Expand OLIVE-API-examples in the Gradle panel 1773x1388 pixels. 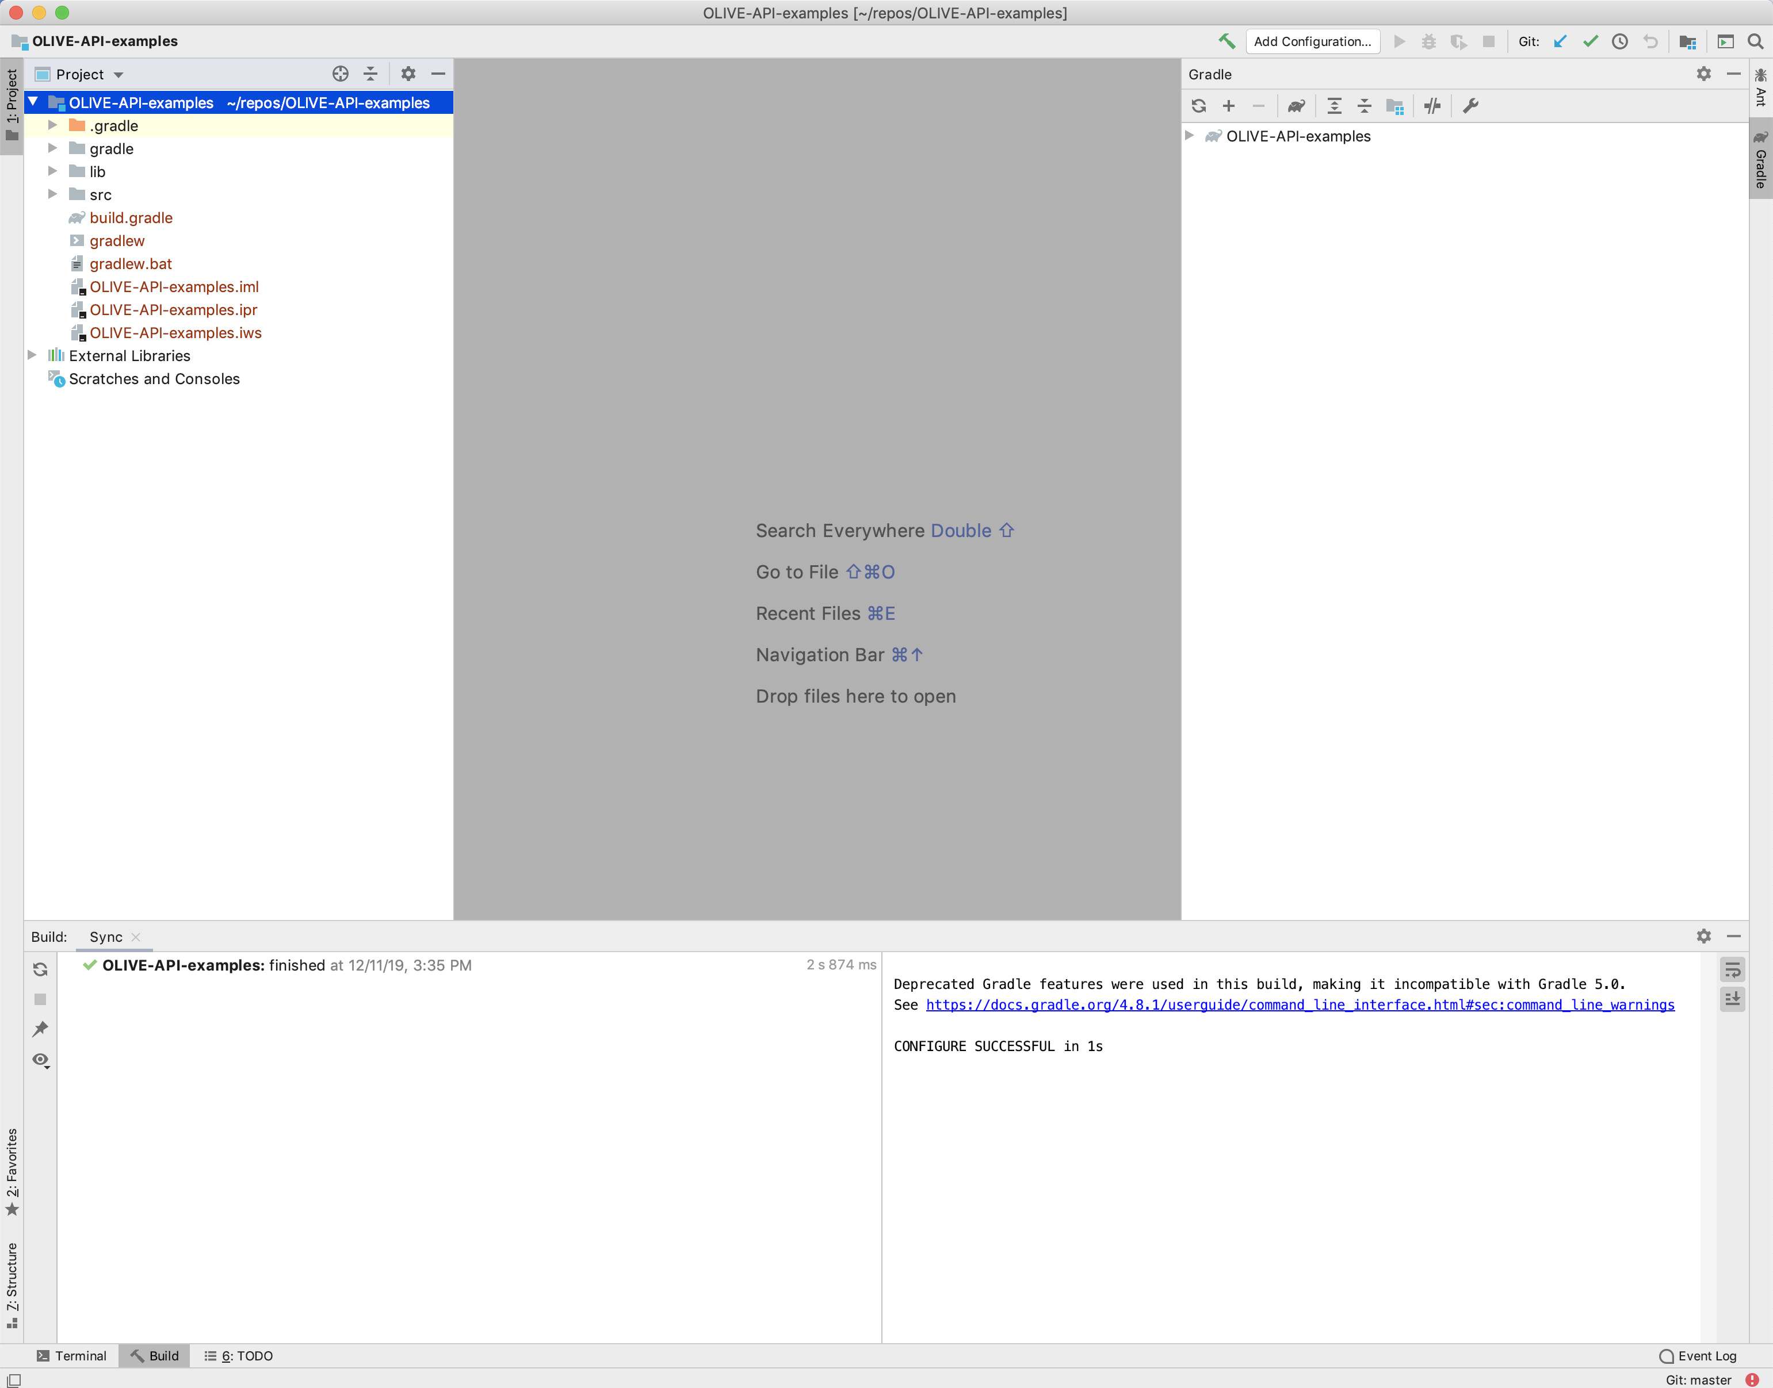[x=1190, y=136]
